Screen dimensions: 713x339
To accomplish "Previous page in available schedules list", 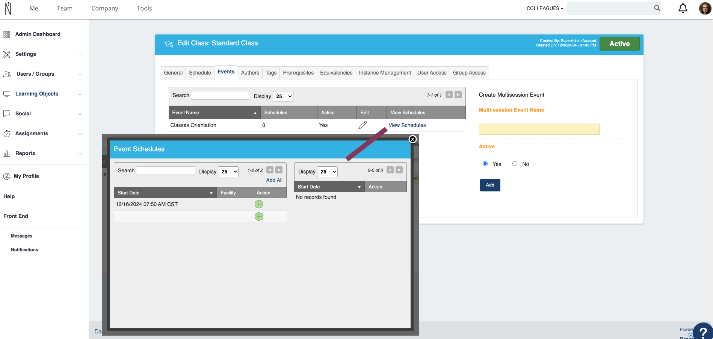I will click(x=270, y=170).
